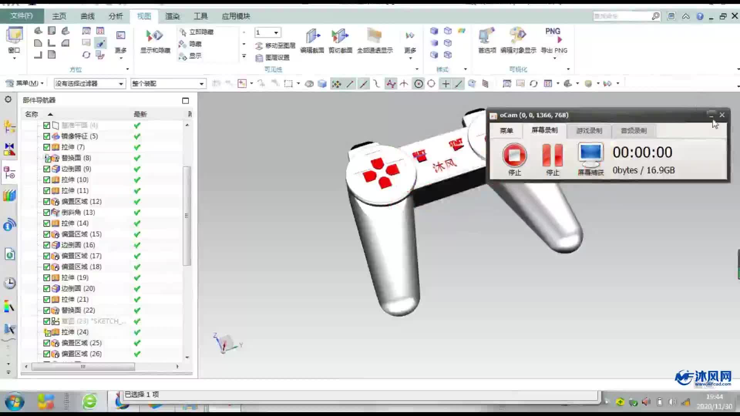Click the 显示和隐藏 show-and-hide icon
This screenshot has width=740, height=416.
pyautogui.click(x=155, y=36)
